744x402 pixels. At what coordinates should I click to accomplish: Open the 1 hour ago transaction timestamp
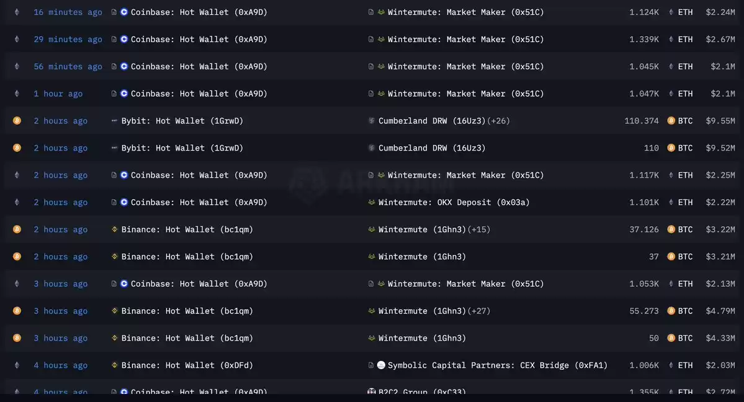(58, 94)
